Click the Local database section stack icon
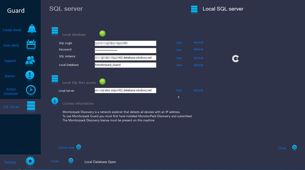305x170 pixels. (x=55, y=31)
